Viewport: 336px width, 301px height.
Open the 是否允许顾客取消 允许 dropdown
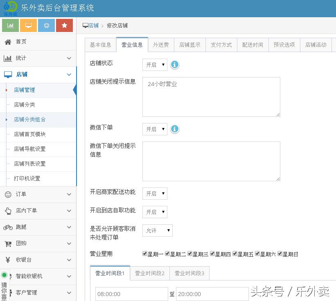pyautogui.click(x=157, y=230)
